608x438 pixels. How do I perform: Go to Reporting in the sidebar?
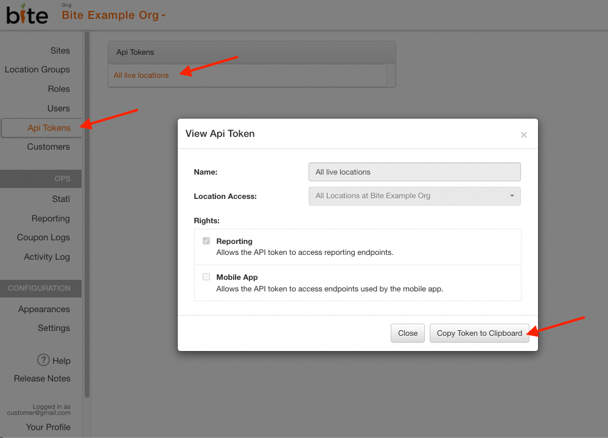(x=51, y=218)
